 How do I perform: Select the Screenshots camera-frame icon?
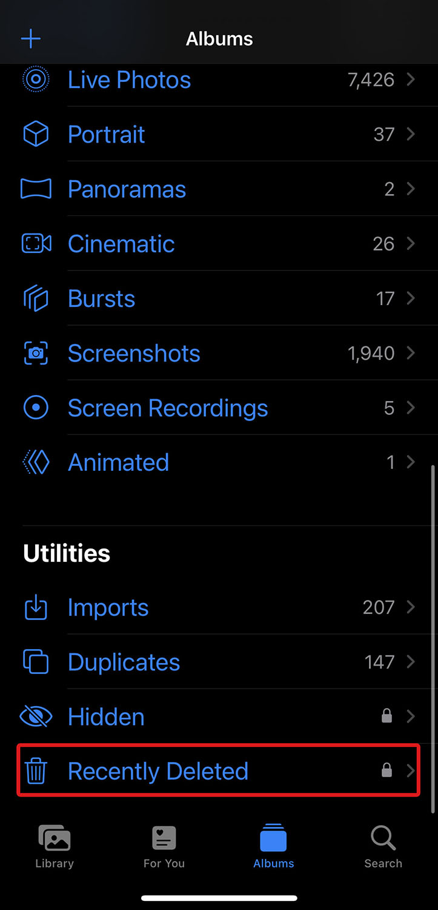pyautogui.click(x=36, y=353)
